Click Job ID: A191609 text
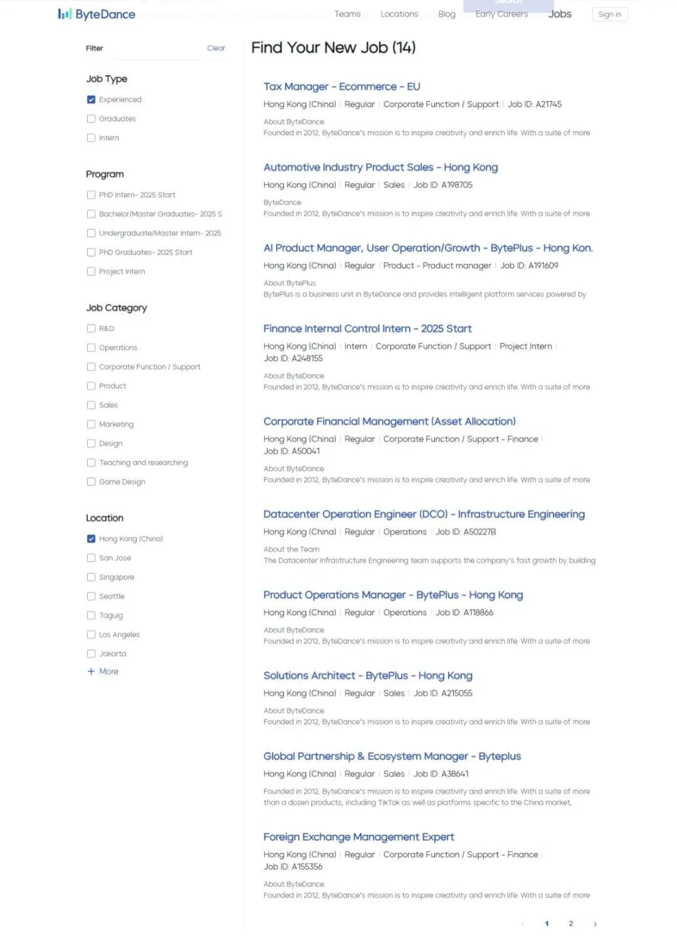This screenshot has width=677, height=949. point(529,266)
